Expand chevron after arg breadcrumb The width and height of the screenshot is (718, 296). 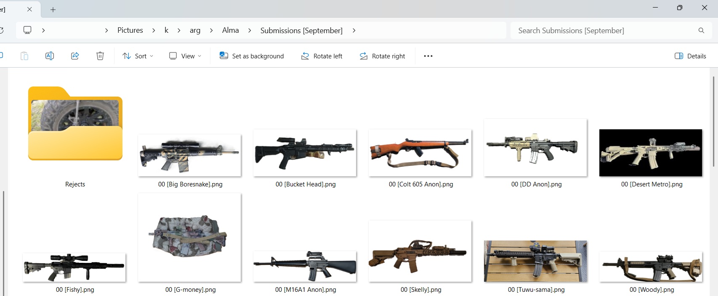point(211,30)
